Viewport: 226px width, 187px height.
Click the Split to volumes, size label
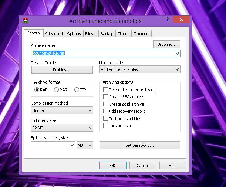click(x=49, y=138)
